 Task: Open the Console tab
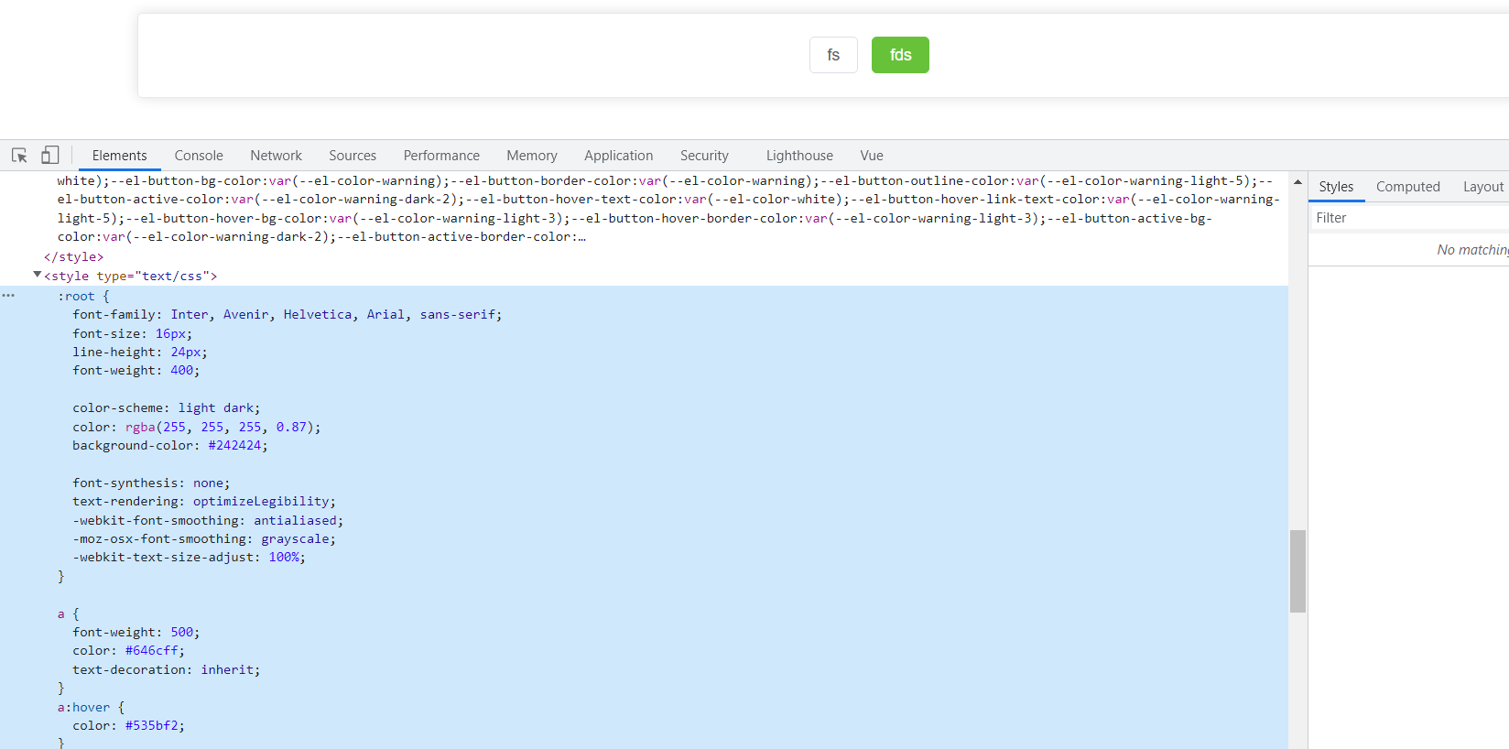199,156
